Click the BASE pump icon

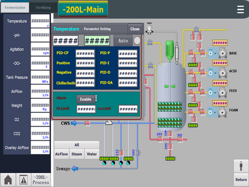click(x=223, y=53)
